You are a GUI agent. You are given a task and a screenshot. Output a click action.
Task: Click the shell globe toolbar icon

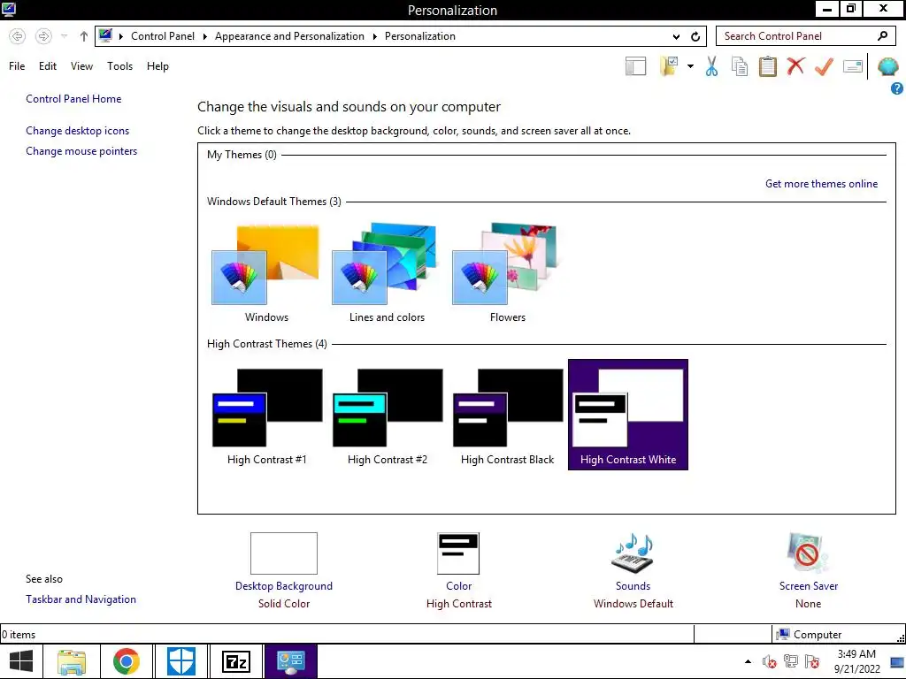point(888,66)
